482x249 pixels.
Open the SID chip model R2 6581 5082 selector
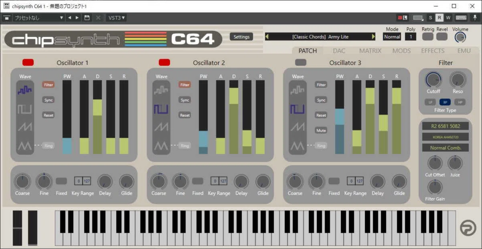coord(446,126)
